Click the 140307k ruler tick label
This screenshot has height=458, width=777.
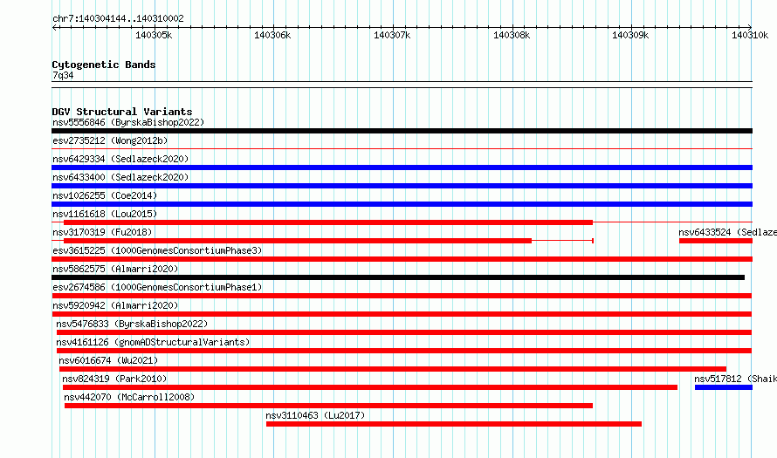tap(392, 35)
